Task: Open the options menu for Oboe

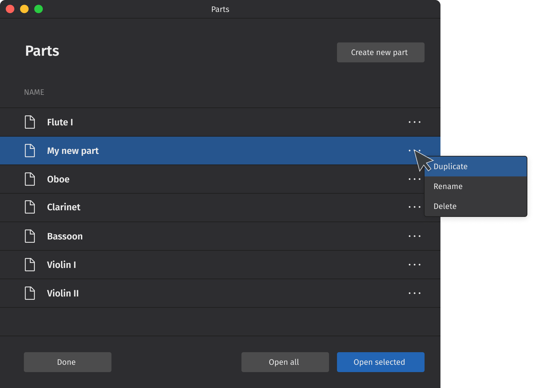Action: pos(415,179)
